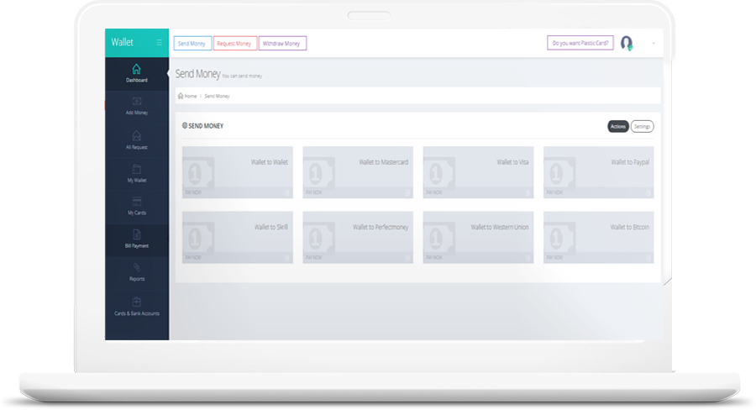This screenshot has width=756, height=410.
Task: Switch to the Actions pill tab
Action: coord(617,126)
